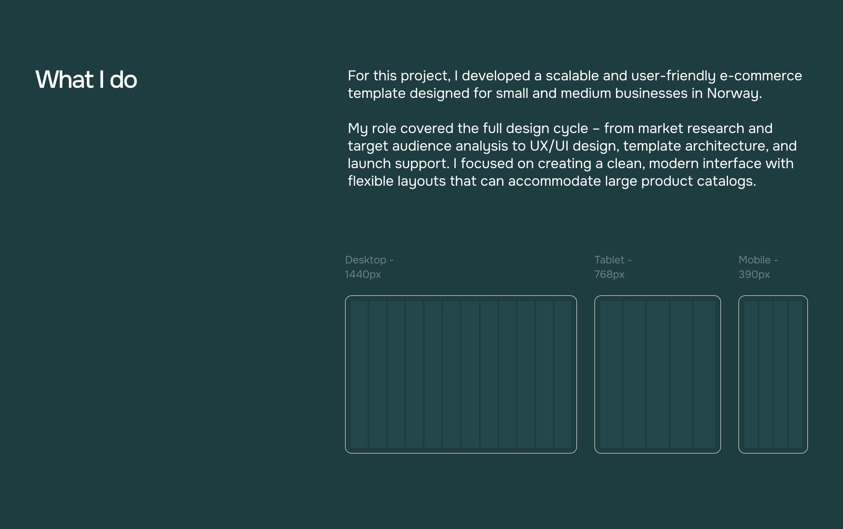843x529 pixels.
Task: Select the first column of the desktop grid
Action: click(359, 374)
